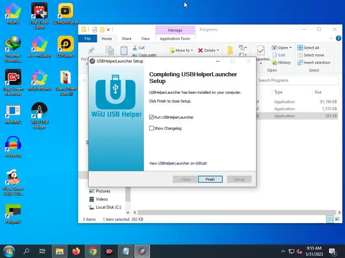The height and width of the screenshot is (258, 345).
Task: Open Task View on the taskbar
Action: tap(42, 251)
